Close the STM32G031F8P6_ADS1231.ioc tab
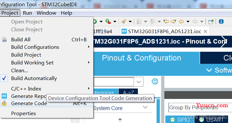The width and height of the screenshot is (232, 123). click(x=205, y=31)
